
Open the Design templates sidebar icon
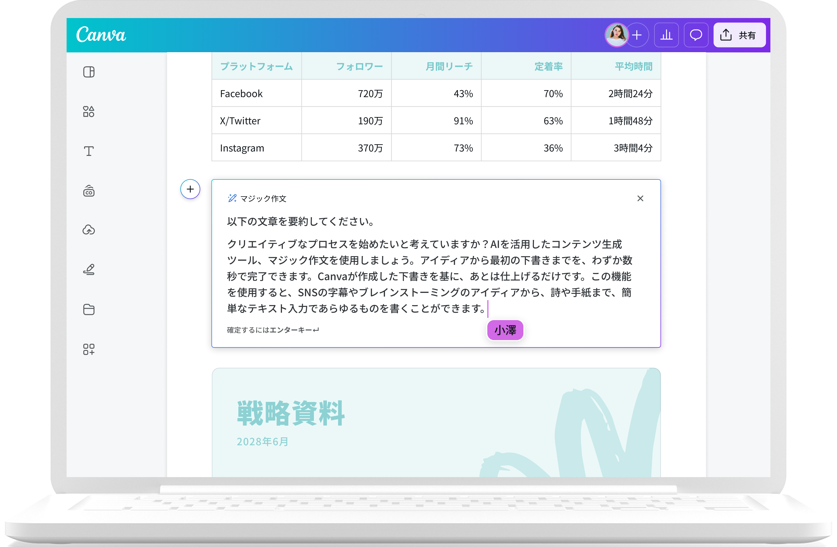coord(89,72)
